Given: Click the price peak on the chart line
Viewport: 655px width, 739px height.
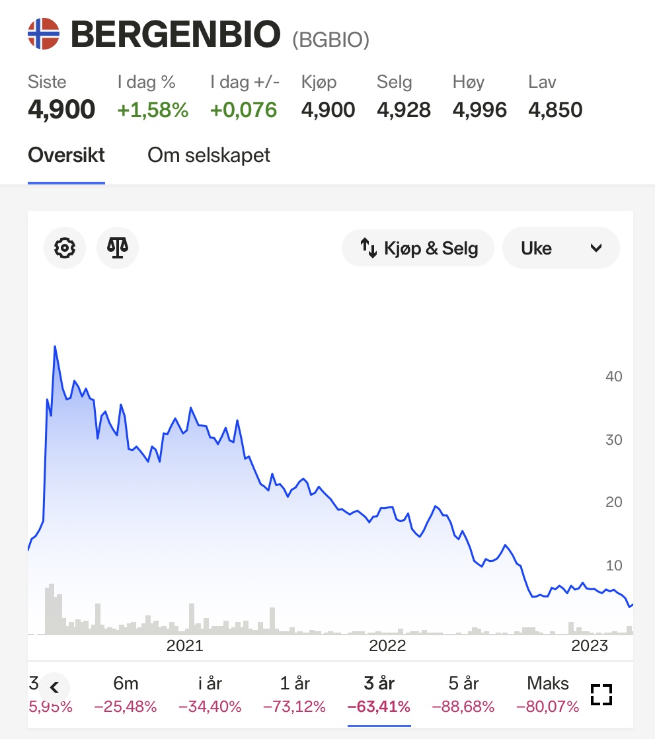Looking at the screenshot, I should 55,347.
